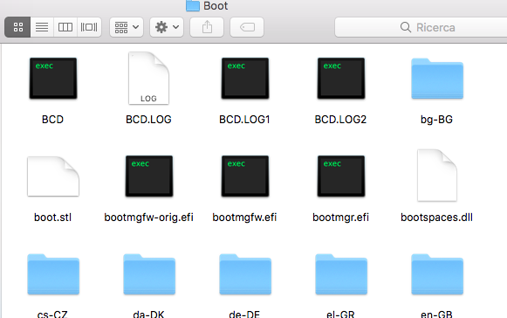Select the el-GR folder icon
This screenshot has width=507, height=318.
[x=341, y=274]
